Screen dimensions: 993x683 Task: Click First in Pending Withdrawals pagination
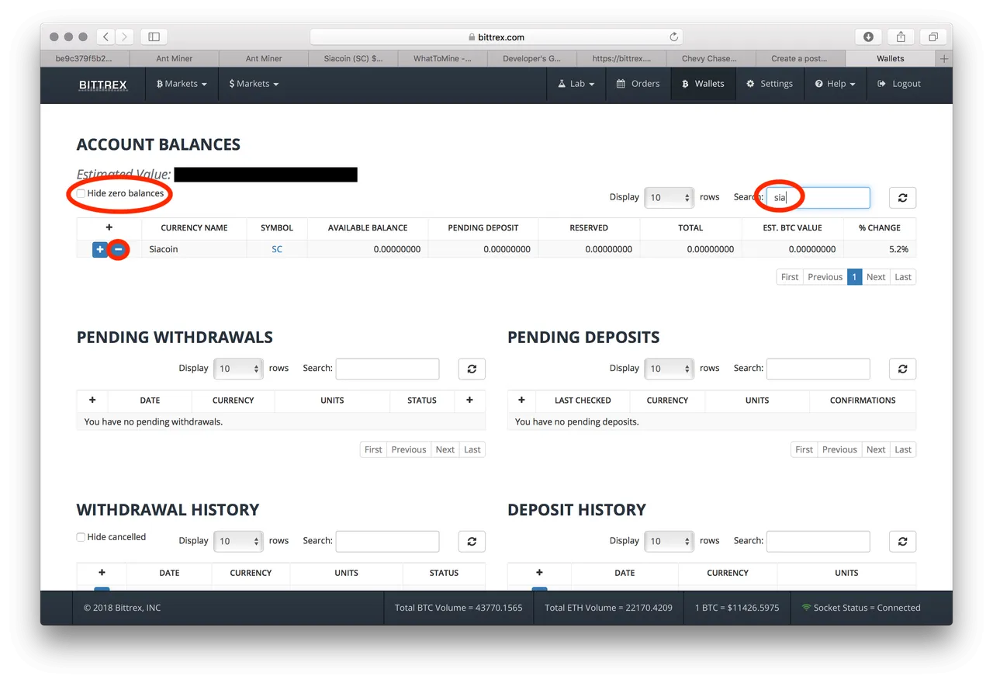coord(373,449)
